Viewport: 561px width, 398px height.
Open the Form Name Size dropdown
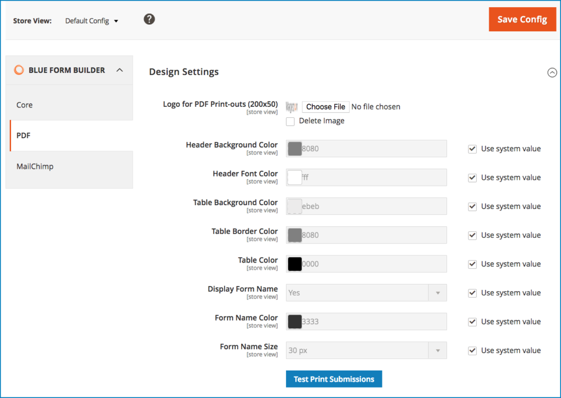tap(366, 350)
